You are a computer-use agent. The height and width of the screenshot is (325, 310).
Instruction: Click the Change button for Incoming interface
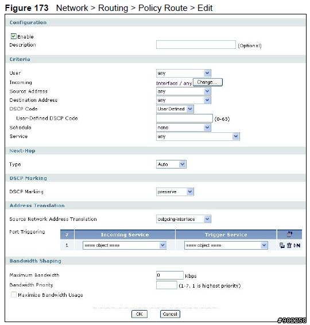(208, 82)
